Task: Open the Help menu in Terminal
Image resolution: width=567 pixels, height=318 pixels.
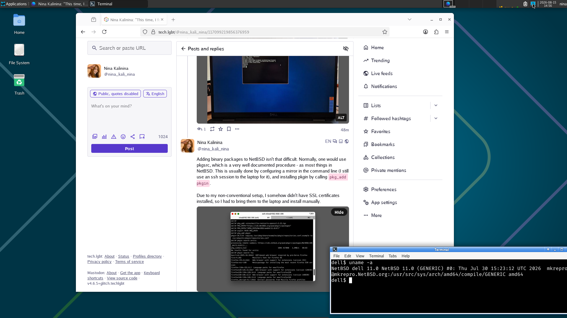Action: pyautogui.click(x=405, y=256)
